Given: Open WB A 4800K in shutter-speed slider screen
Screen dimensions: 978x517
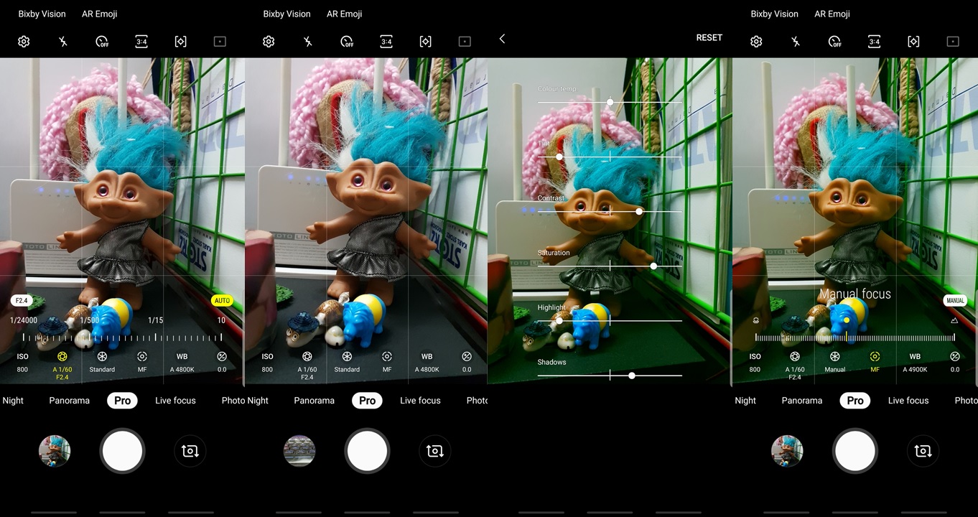Looking at the screenshot, I should pyautogui.click(x=182, y=362).
